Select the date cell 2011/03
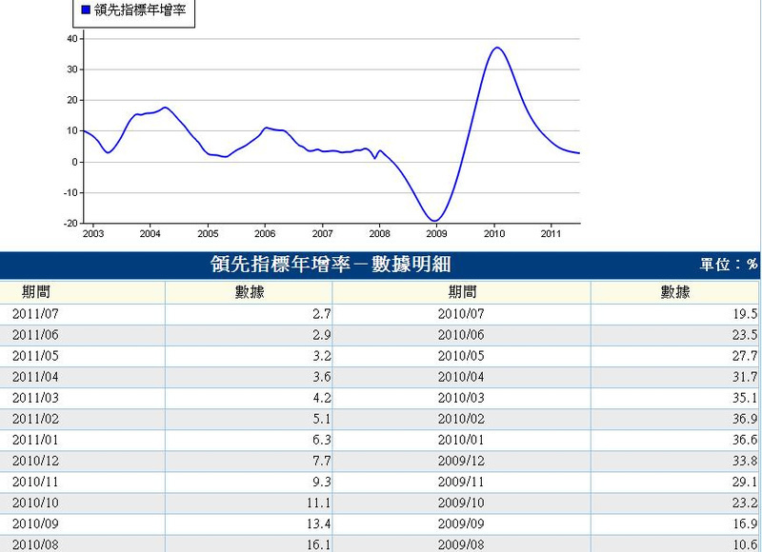762x552 pixels. [35, 398]
